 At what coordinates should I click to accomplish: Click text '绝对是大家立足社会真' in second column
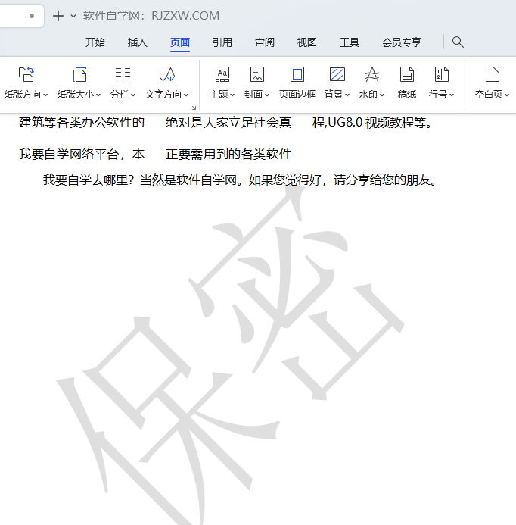[x=228, y=123]
